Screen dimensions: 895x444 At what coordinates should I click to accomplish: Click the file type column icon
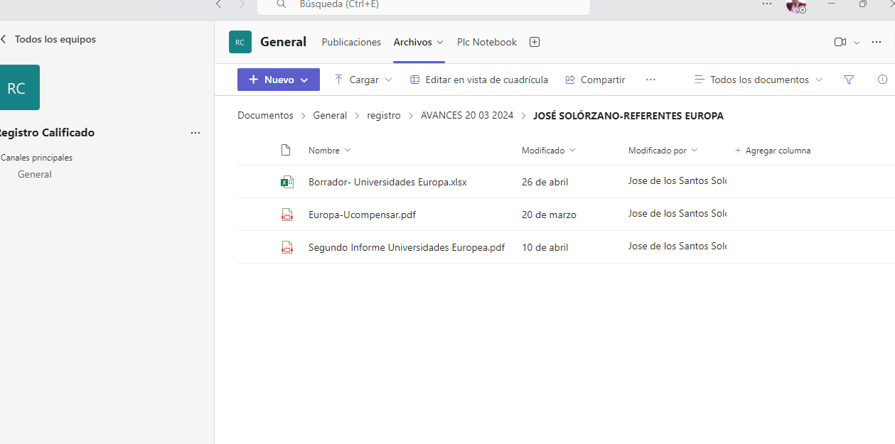point(286,150)
